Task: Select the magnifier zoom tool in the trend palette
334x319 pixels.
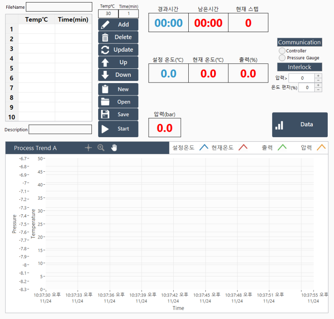Action: click(101, 148)
